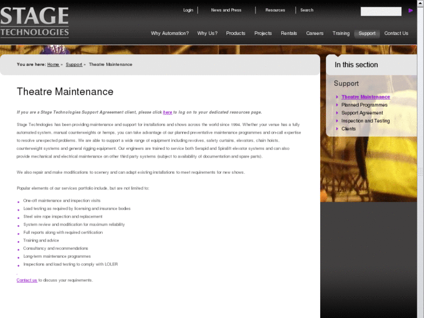Go to Training section
This screenshot has height=318, width=424.
pos(341,33)
